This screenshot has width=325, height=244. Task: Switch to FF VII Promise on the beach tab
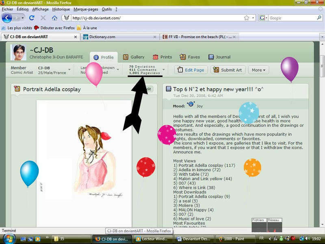click(x=200, y=37)
